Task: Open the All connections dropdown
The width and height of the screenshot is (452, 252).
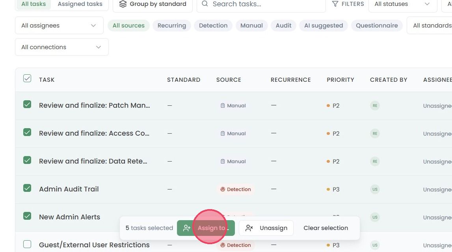Action: 62,47
